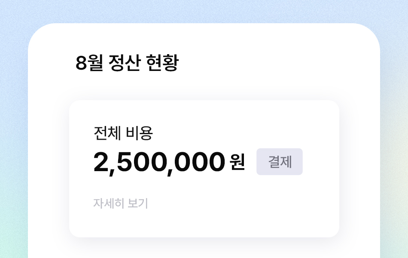Click empty white panel area below the card
Image resolution: width=408 pixels, height=258 pixels.
point(204,248)
